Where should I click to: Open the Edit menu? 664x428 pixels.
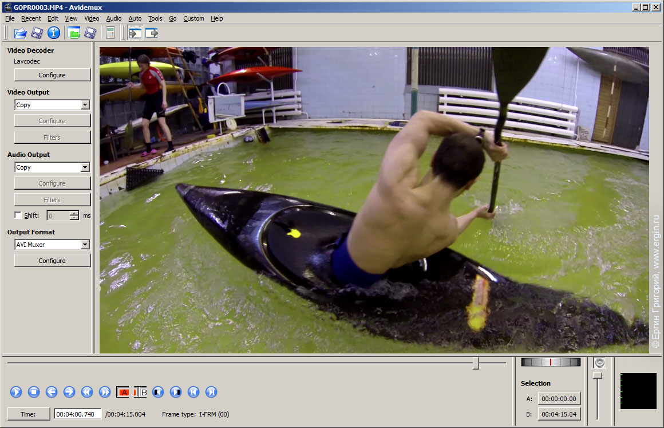pyautogui.click(x=53, y=18)
